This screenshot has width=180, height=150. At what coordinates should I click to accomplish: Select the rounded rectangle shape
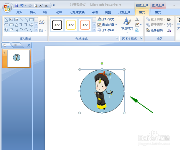pos(11,25)
